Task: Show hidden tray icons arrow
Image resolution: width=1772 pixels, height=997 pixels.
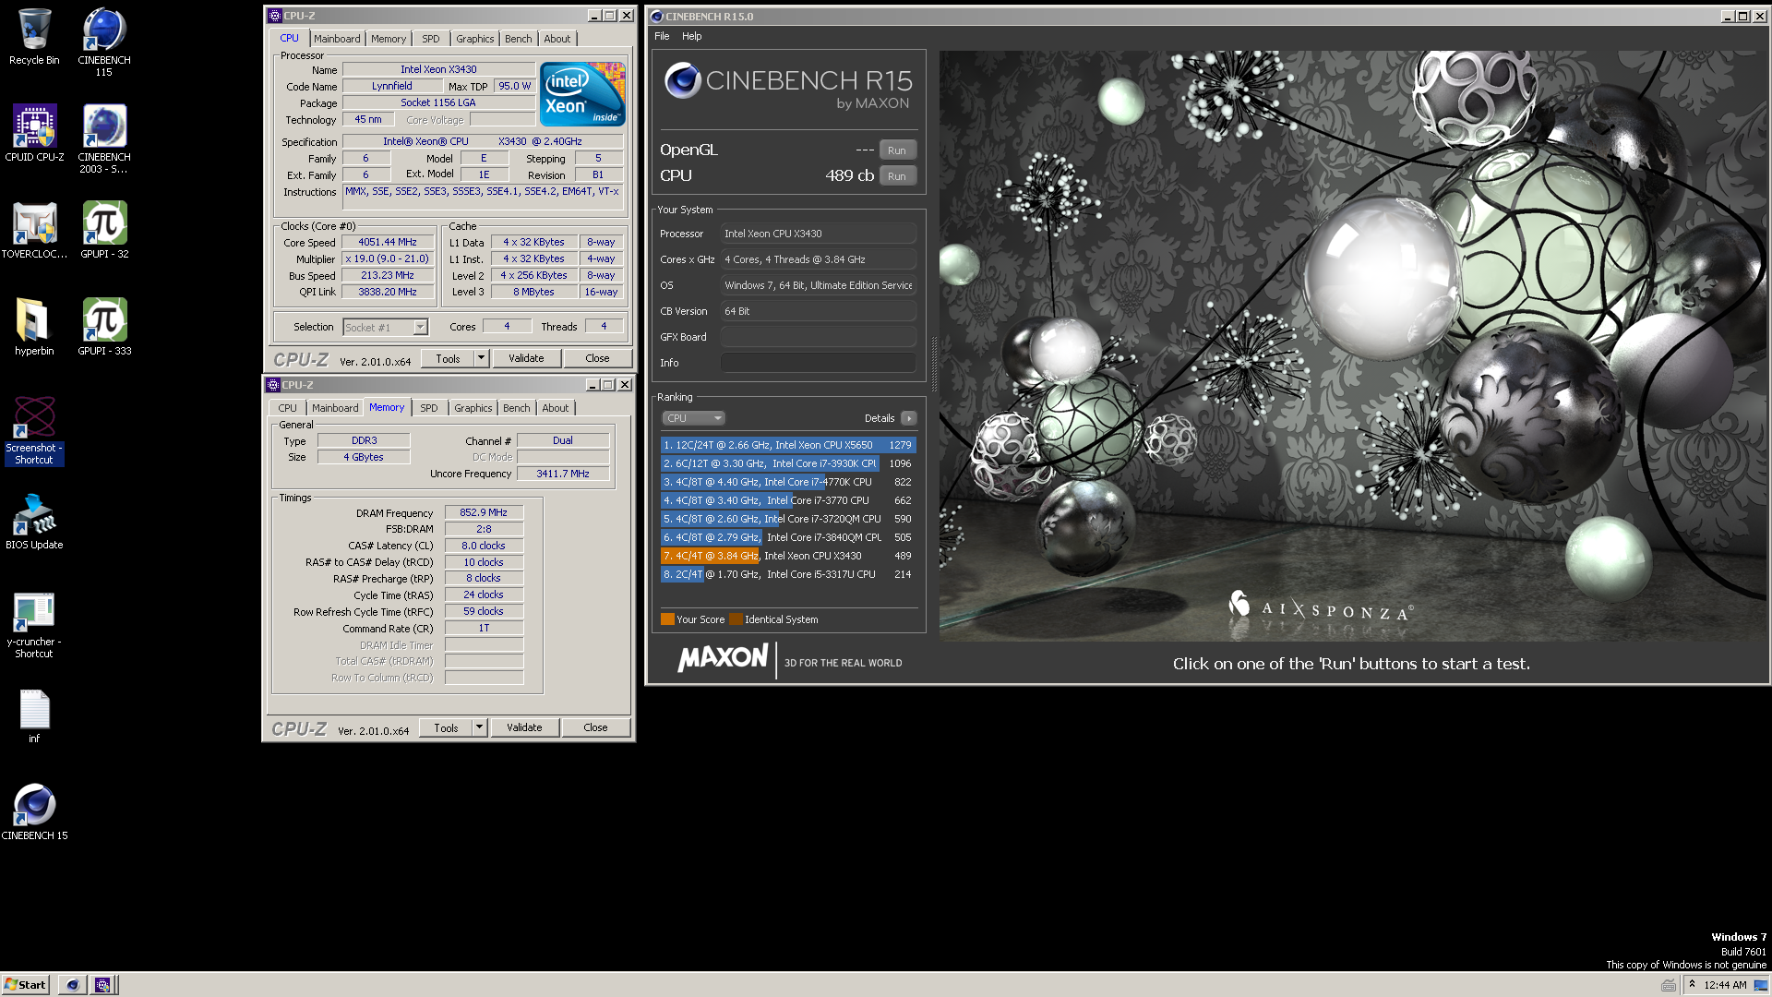Action: (1692, 984)
